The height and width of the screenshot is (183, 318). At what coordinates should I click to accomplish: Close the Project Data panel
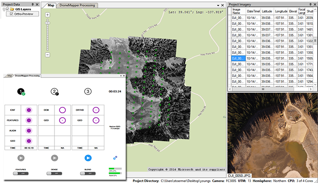tap(37, 4)
